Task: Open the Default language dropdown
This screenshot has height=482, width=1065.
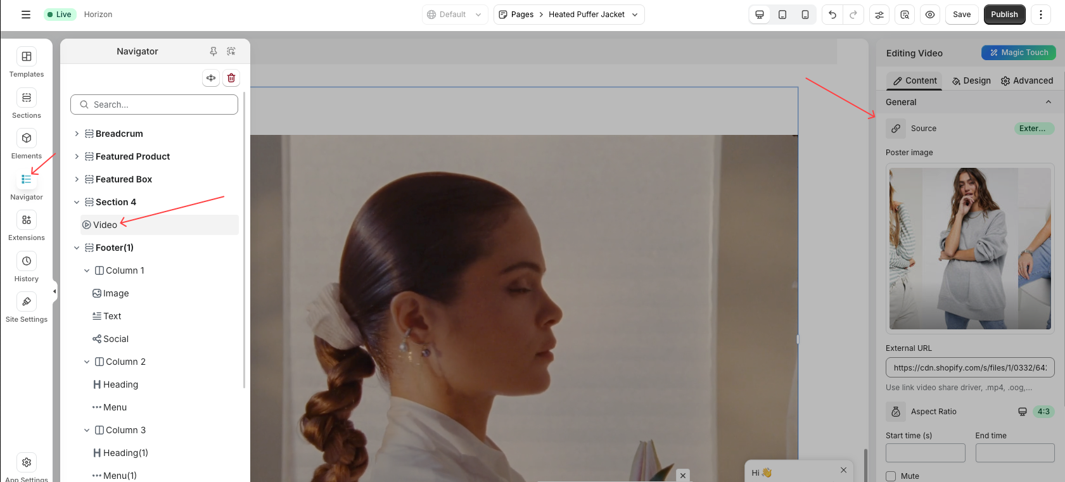Action: [x=454, y=15]
